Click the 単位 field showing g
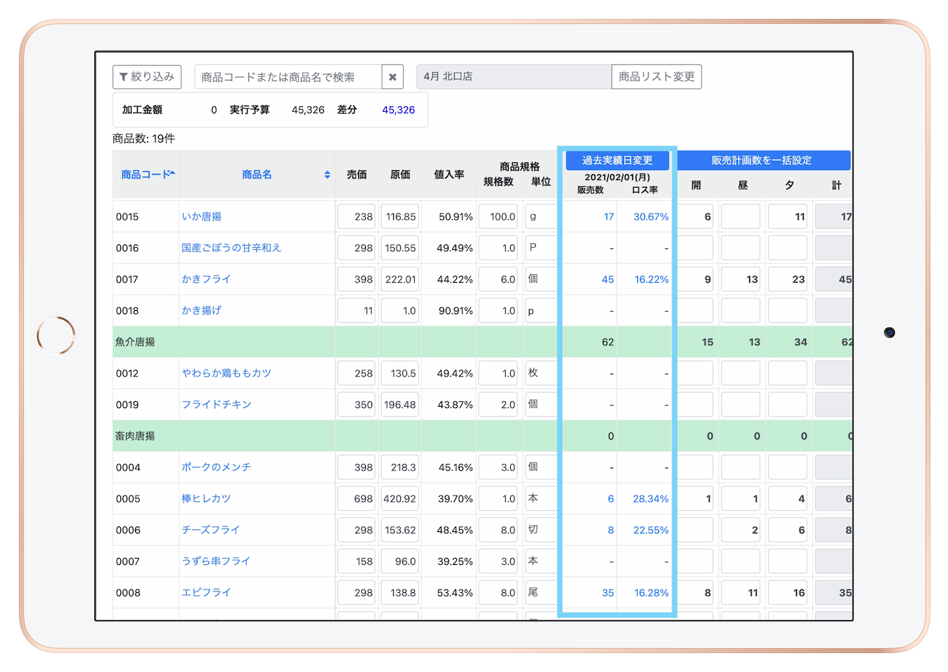This screenshot has height=672, width=948. point(542,216)
